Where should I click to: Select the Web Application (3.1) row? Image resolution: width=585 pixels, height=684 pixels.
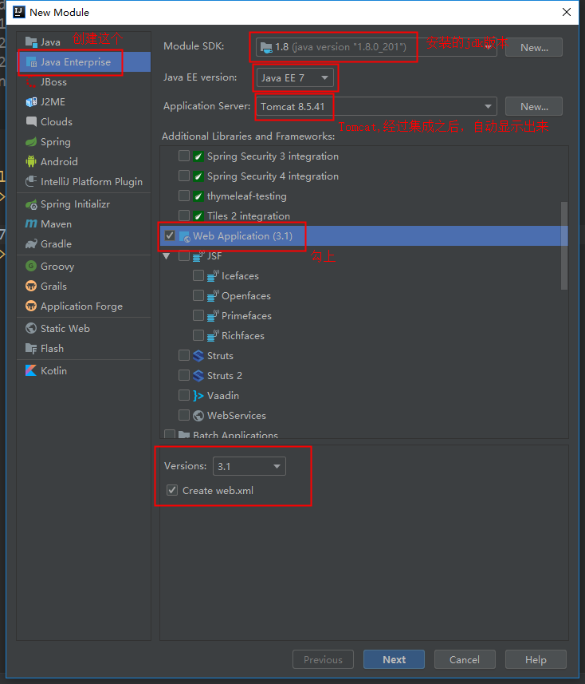point(363,236)
